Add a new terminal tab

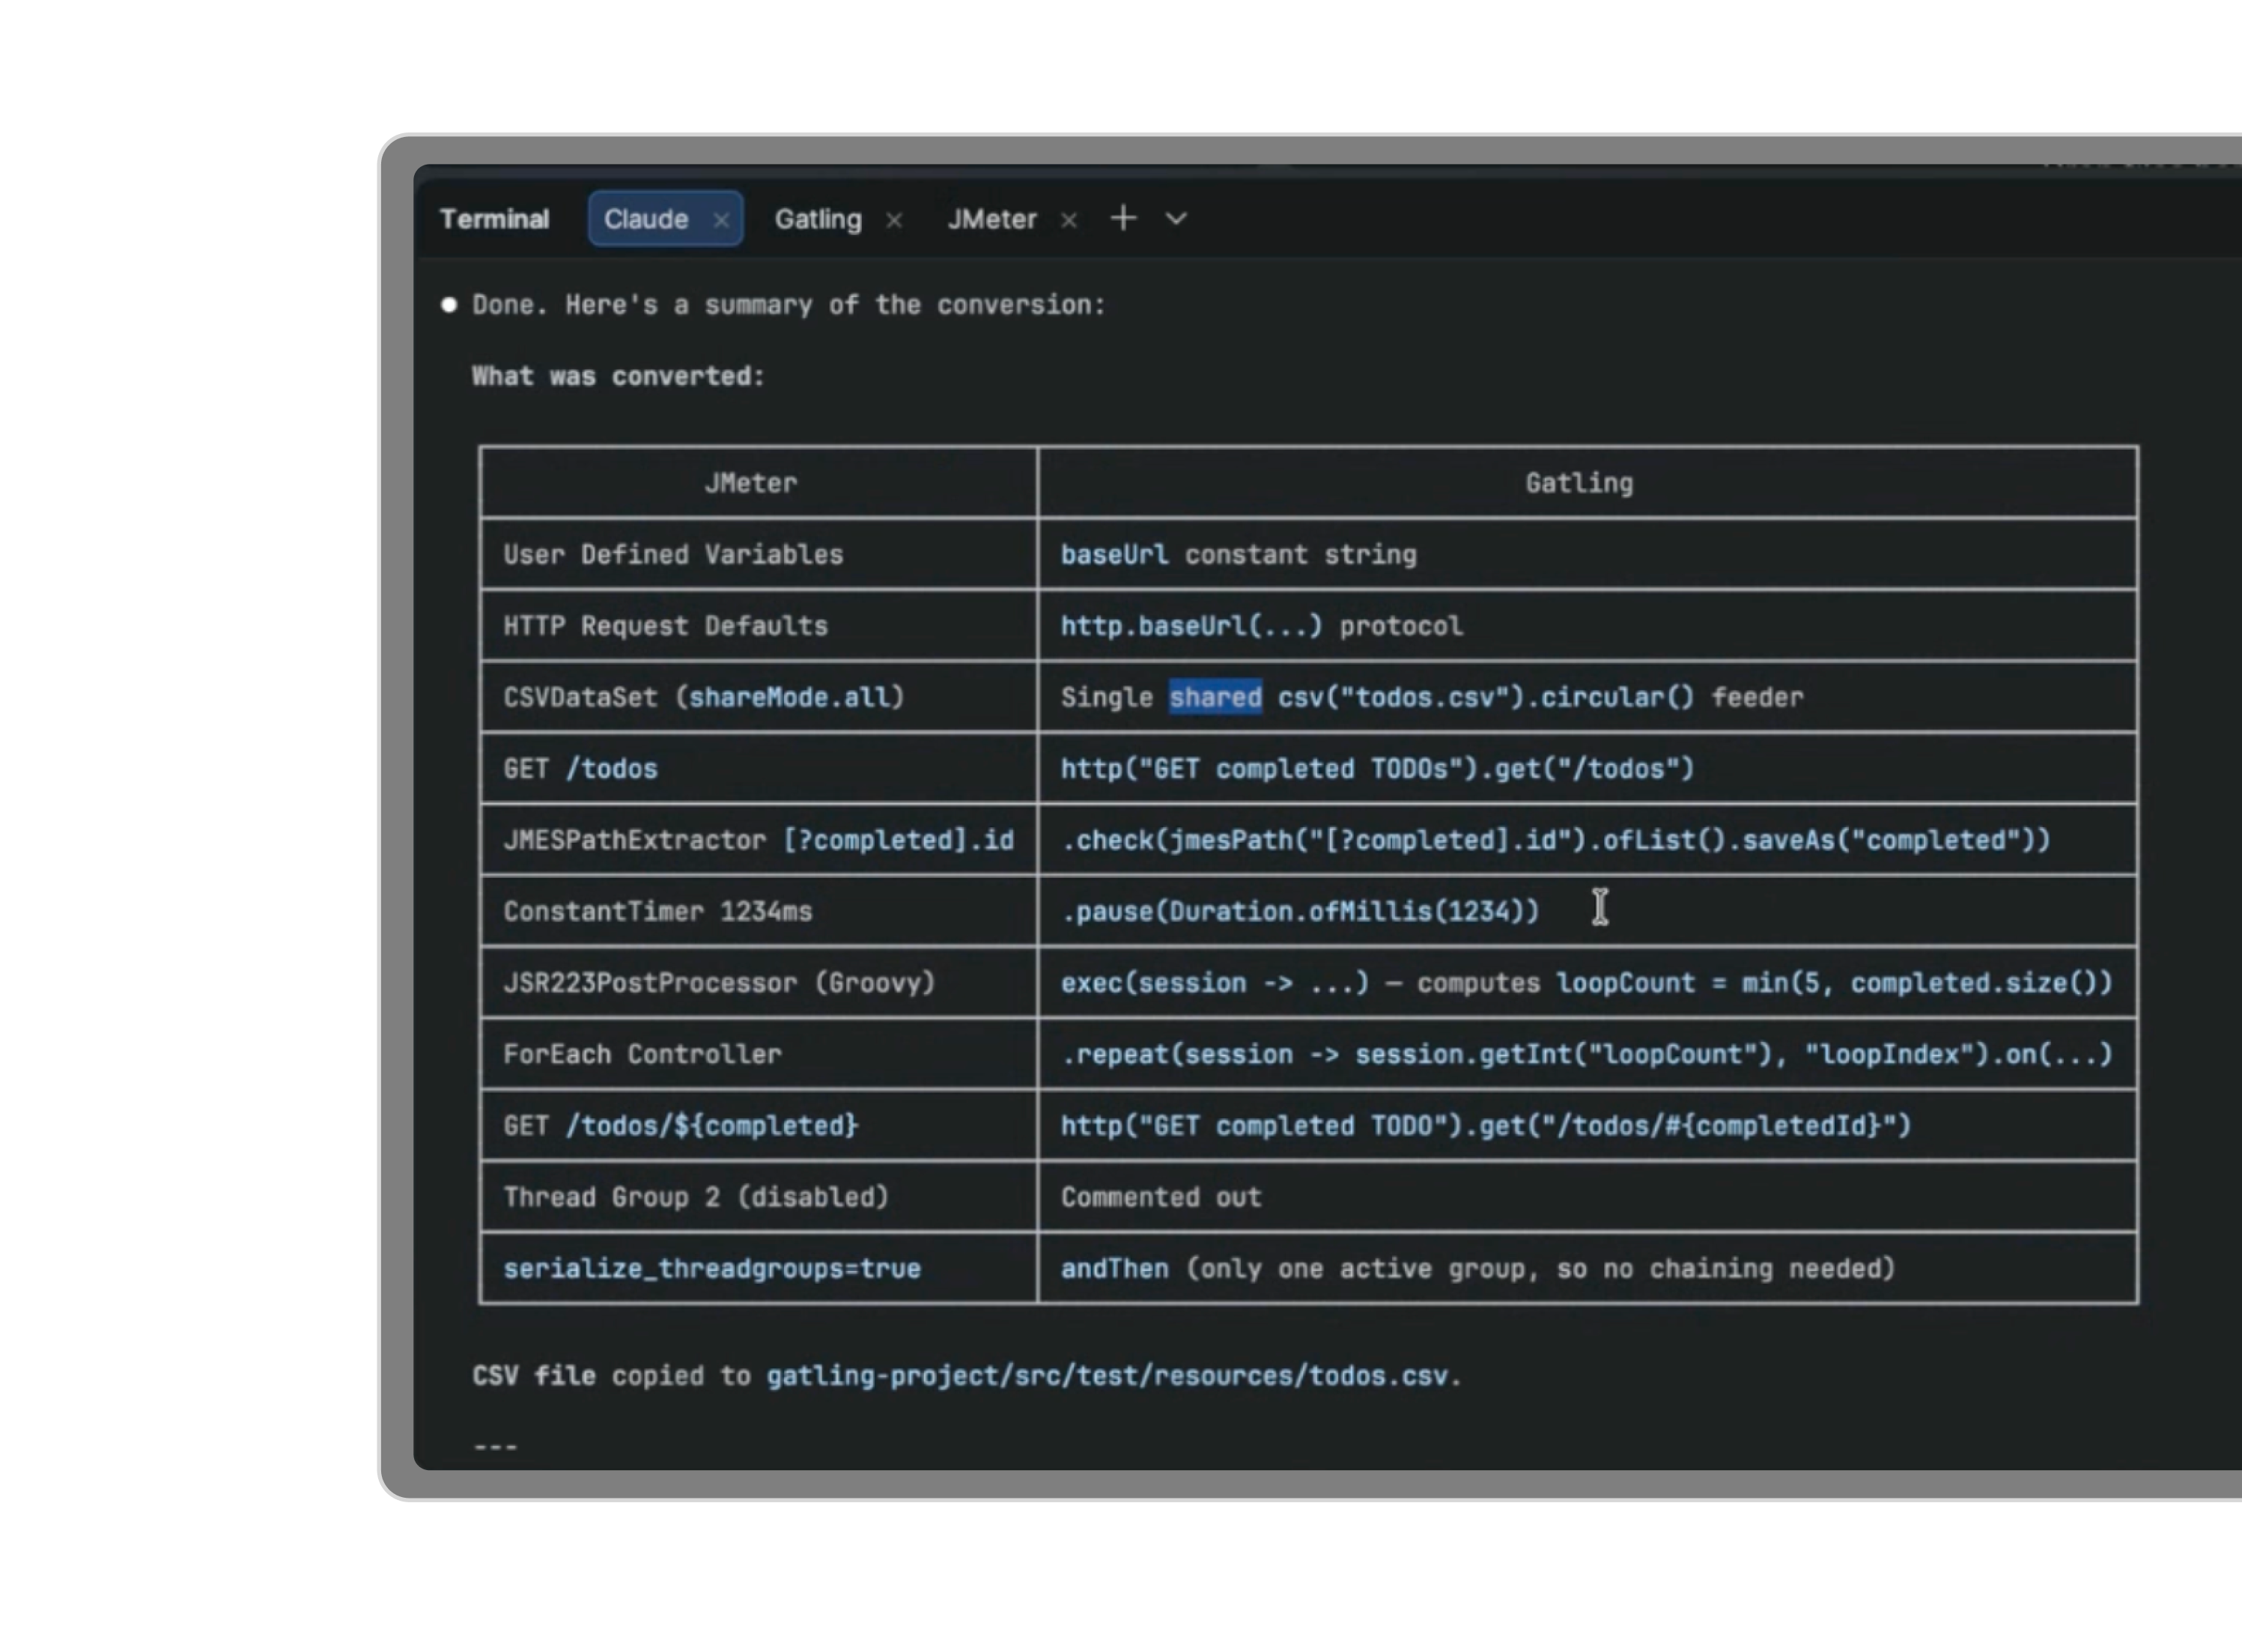(x=1123, y=219)
